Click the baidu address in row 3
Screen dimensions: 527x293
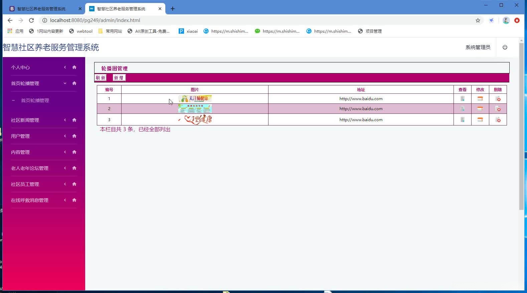[361, 120]
